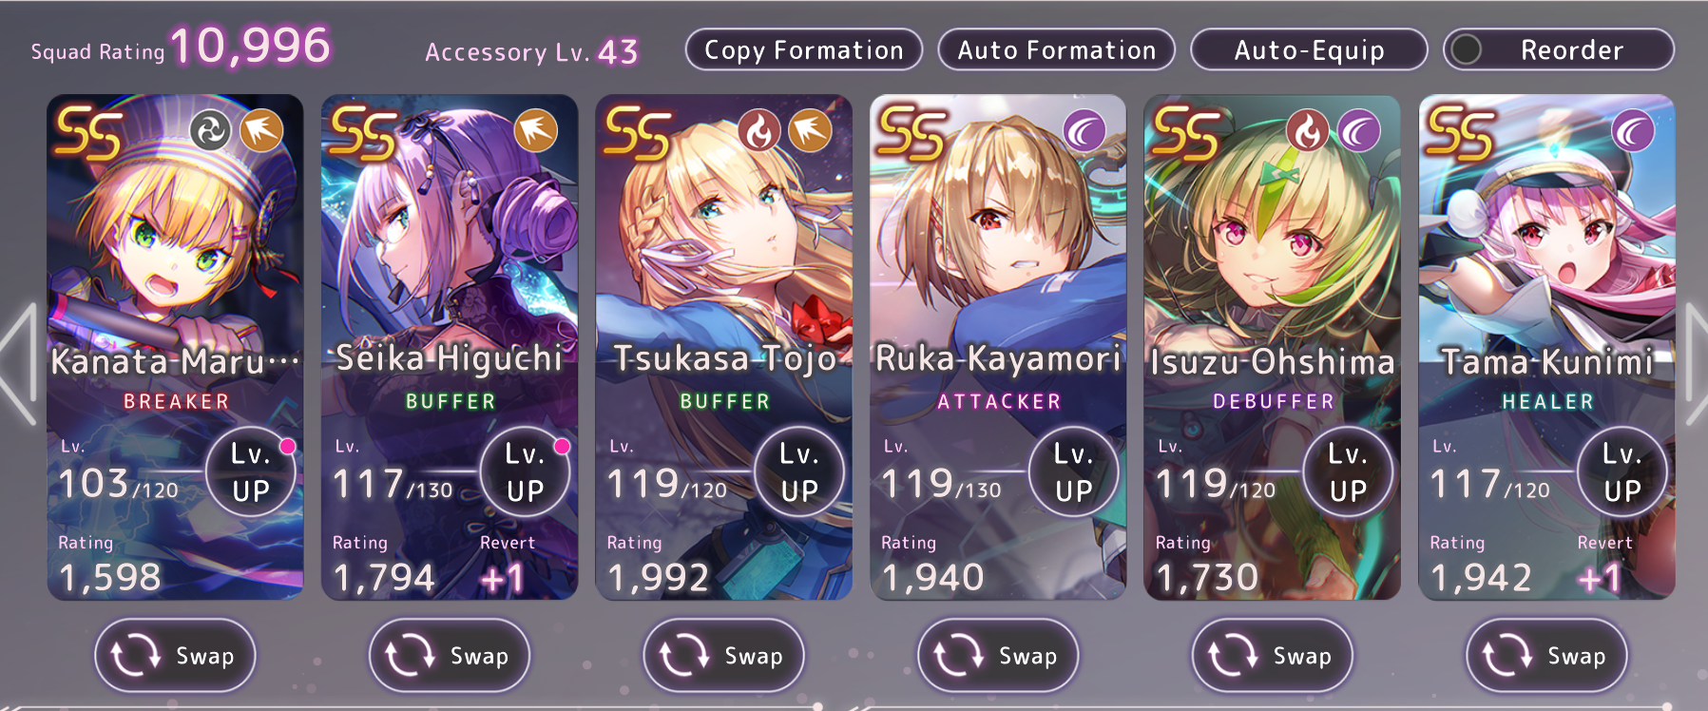
Task: Click Copy Formation button
Action: [804, 49]
